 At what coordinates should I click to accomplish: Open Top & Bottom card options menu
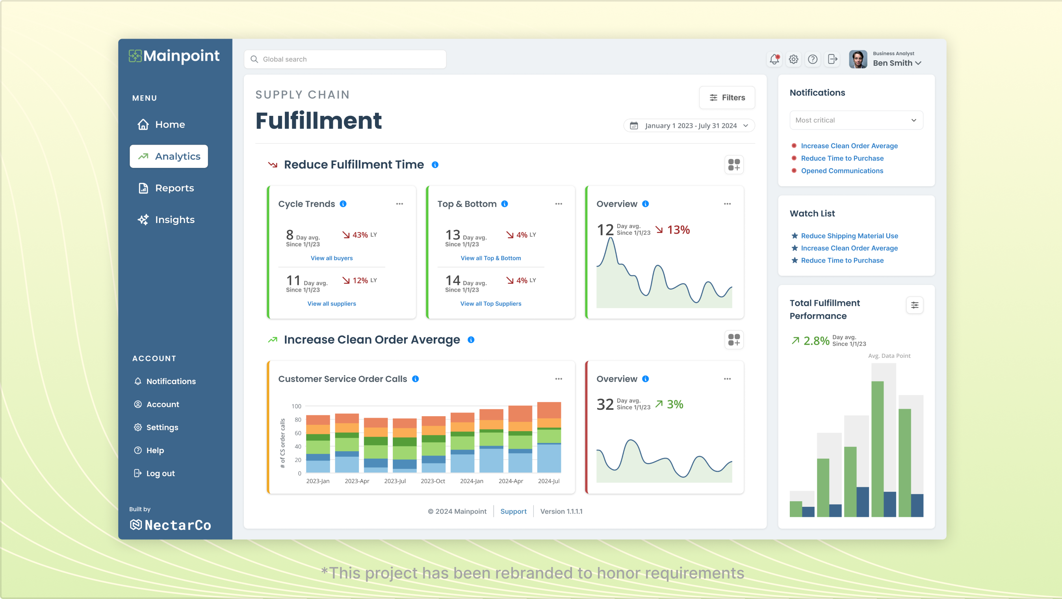(x=559, y=204)
